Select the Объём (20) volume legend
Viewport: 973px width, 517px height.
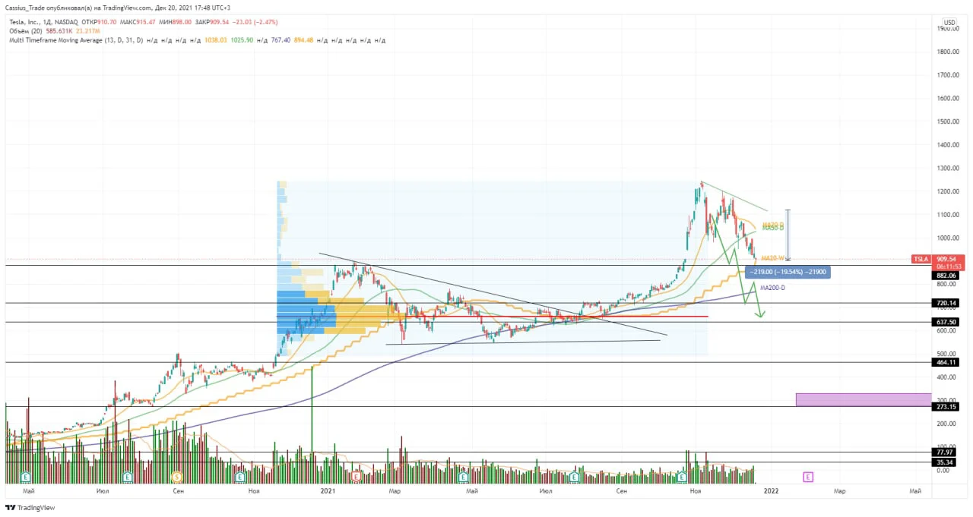pos(26,31)
